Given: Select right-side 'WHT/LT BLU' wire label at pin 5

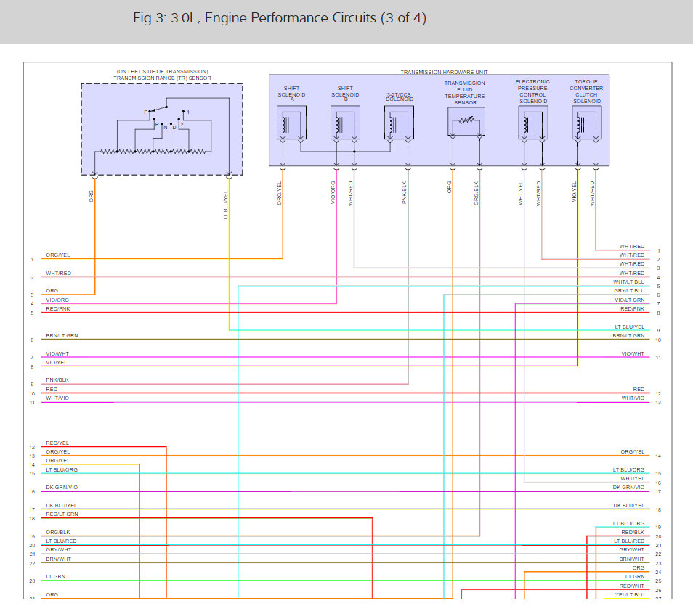Looking at the screenshot, I should point(628,282).
